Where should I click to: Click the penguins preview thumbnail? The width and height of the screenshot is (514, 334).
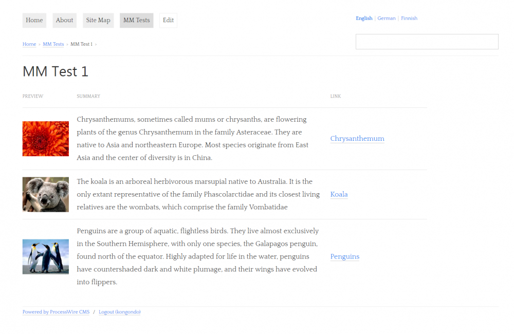[46, 256]
